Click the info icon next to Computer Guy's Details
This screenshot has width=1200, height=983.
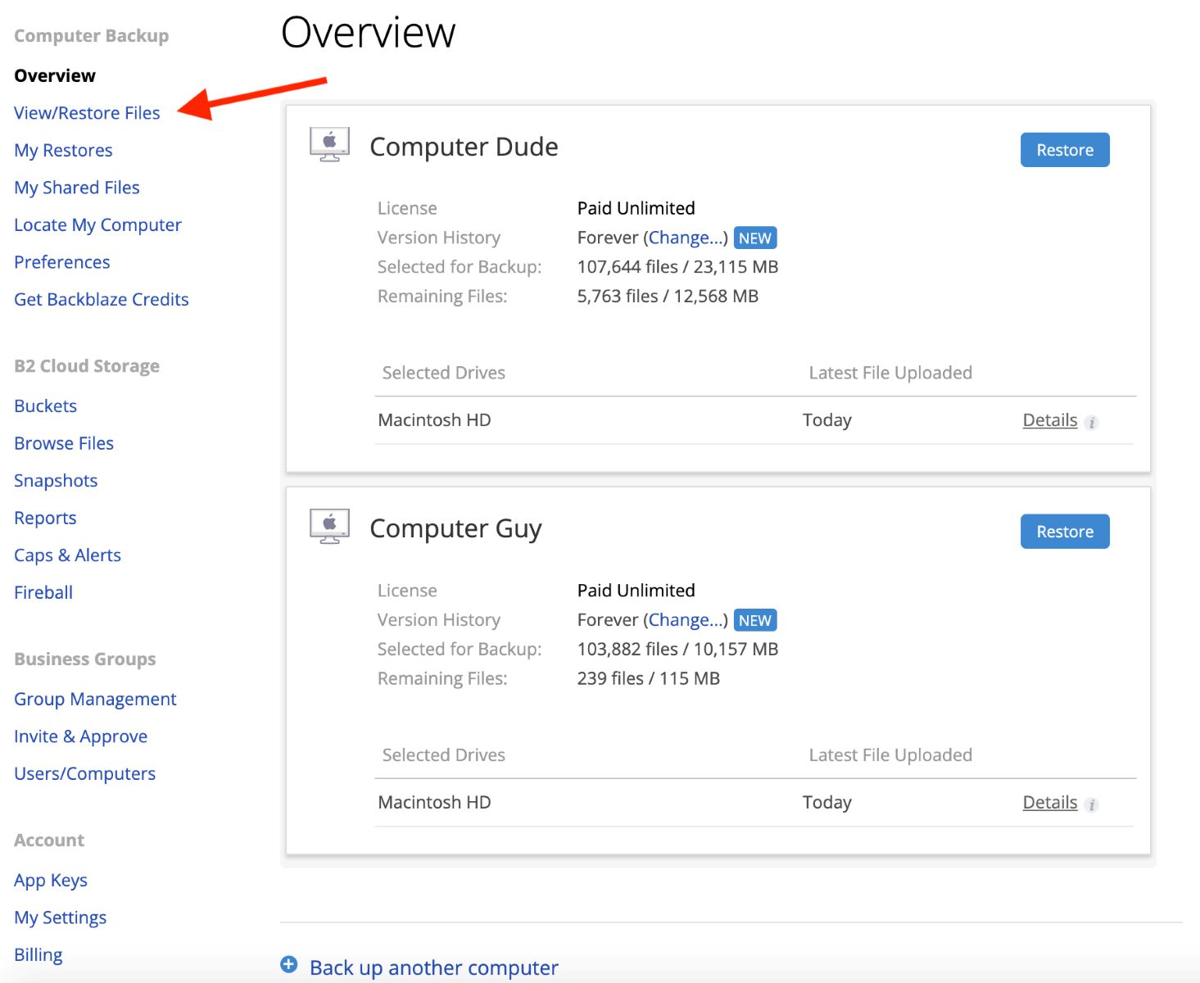click(1092, 804)
